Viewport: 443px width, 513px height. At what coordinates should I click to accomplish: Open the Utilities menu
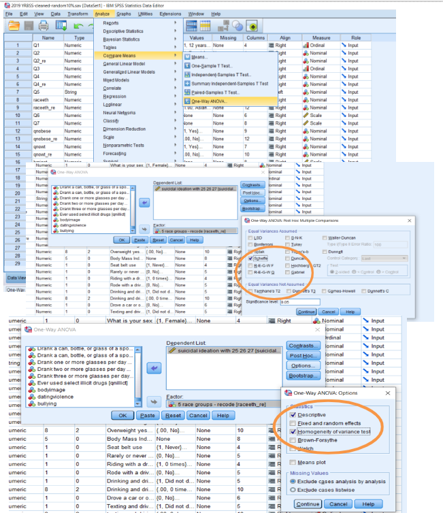point(145,14)
